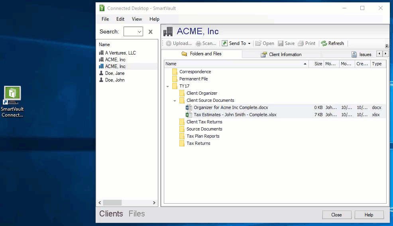Click the Print toolbar icon
Screen dimensions: 393x226
coord(301,43)
